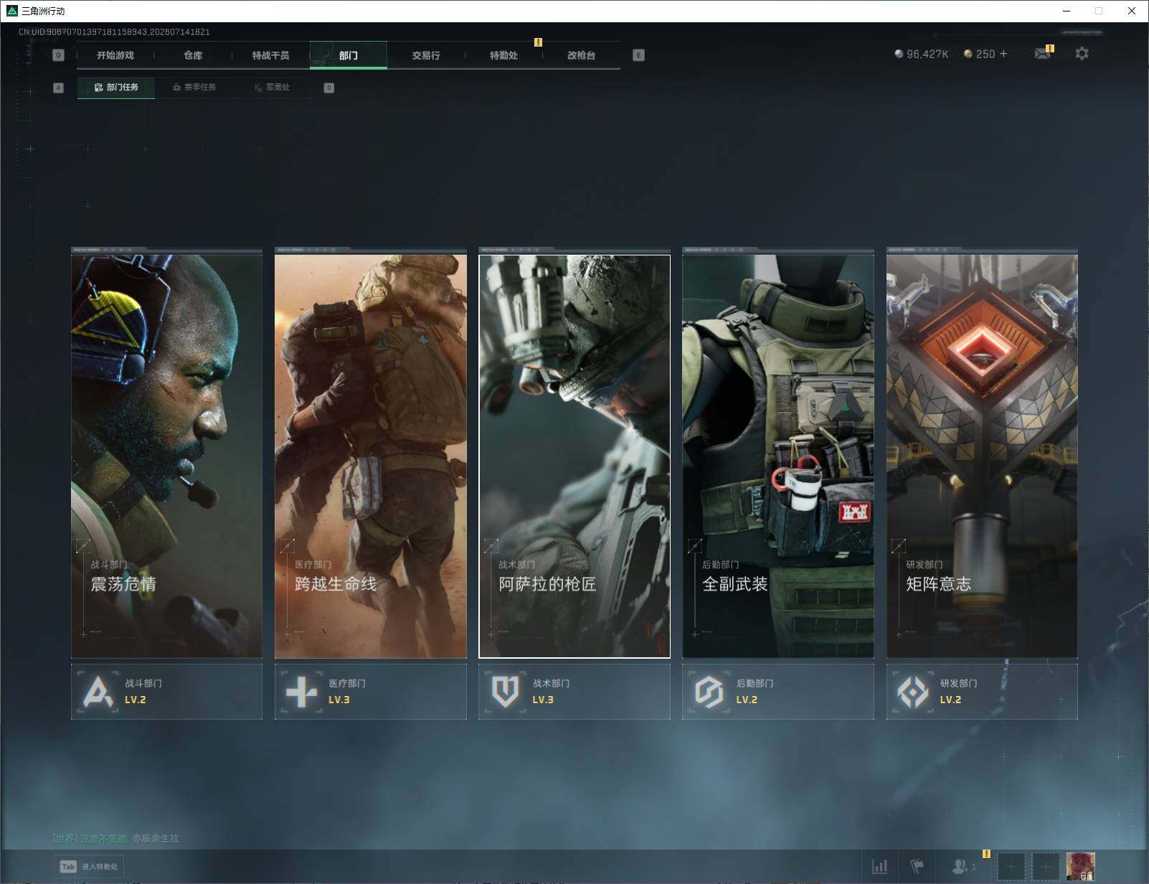1149x884 pixels.
Task: Open the 震荡危情 mission card
Action: click(166, 453)
